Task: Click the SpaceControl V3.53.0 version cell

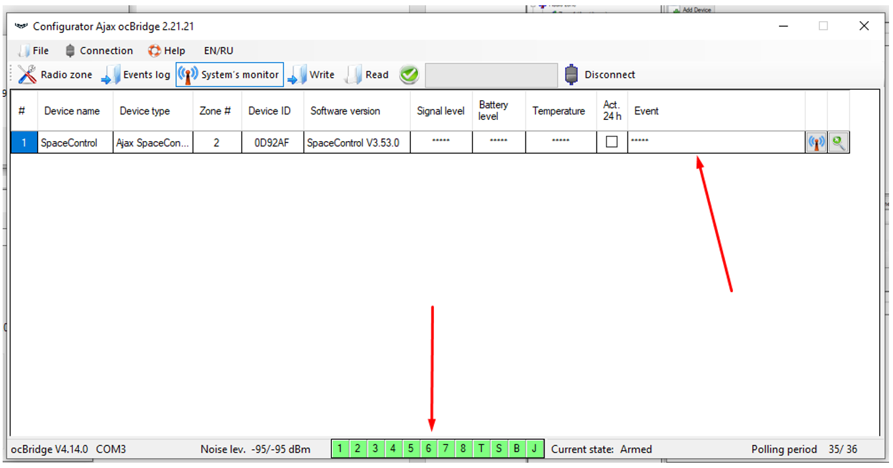Action: click(x=357, y=142)
